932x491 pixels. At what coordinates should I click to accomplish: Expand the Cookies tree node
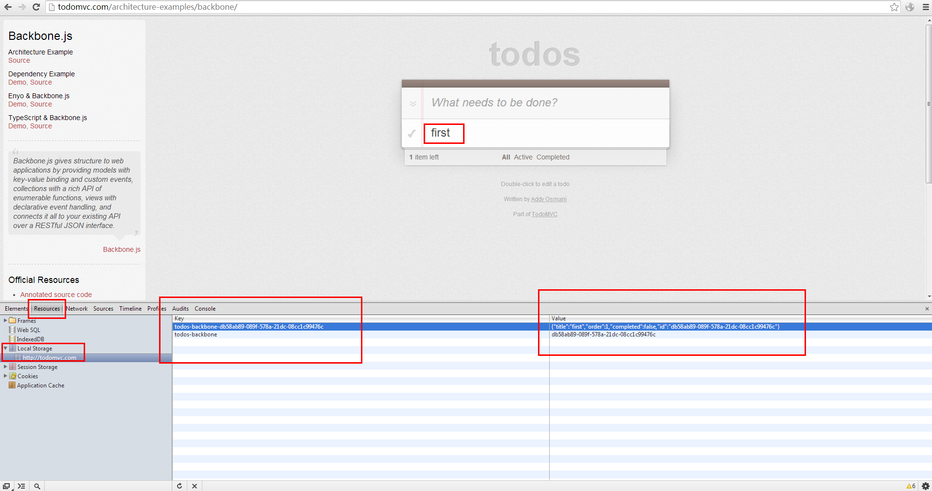pos(5,376)
